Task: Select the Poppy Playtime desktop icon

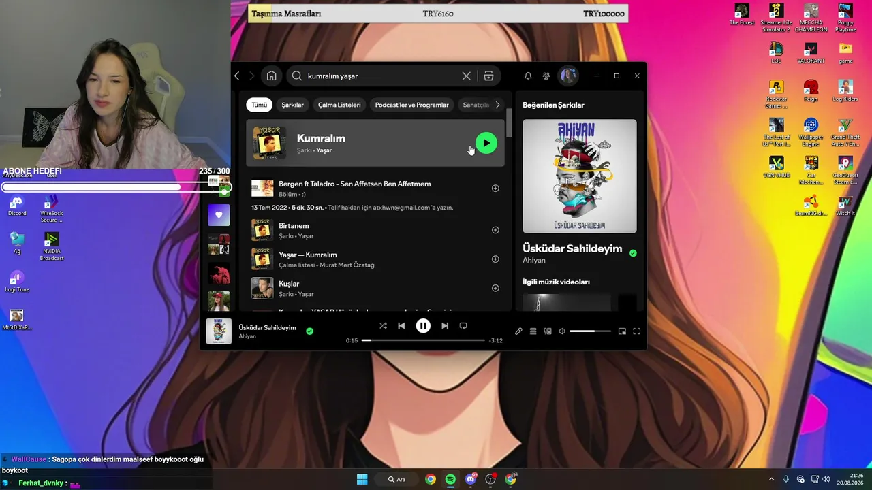Action: (845, 18)
